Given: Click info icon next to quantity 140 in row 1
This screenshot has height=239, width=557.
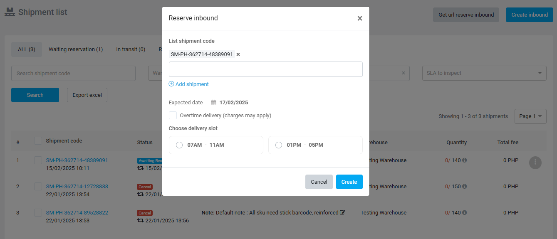Looking at the screenshot, I should click(465, 160).
